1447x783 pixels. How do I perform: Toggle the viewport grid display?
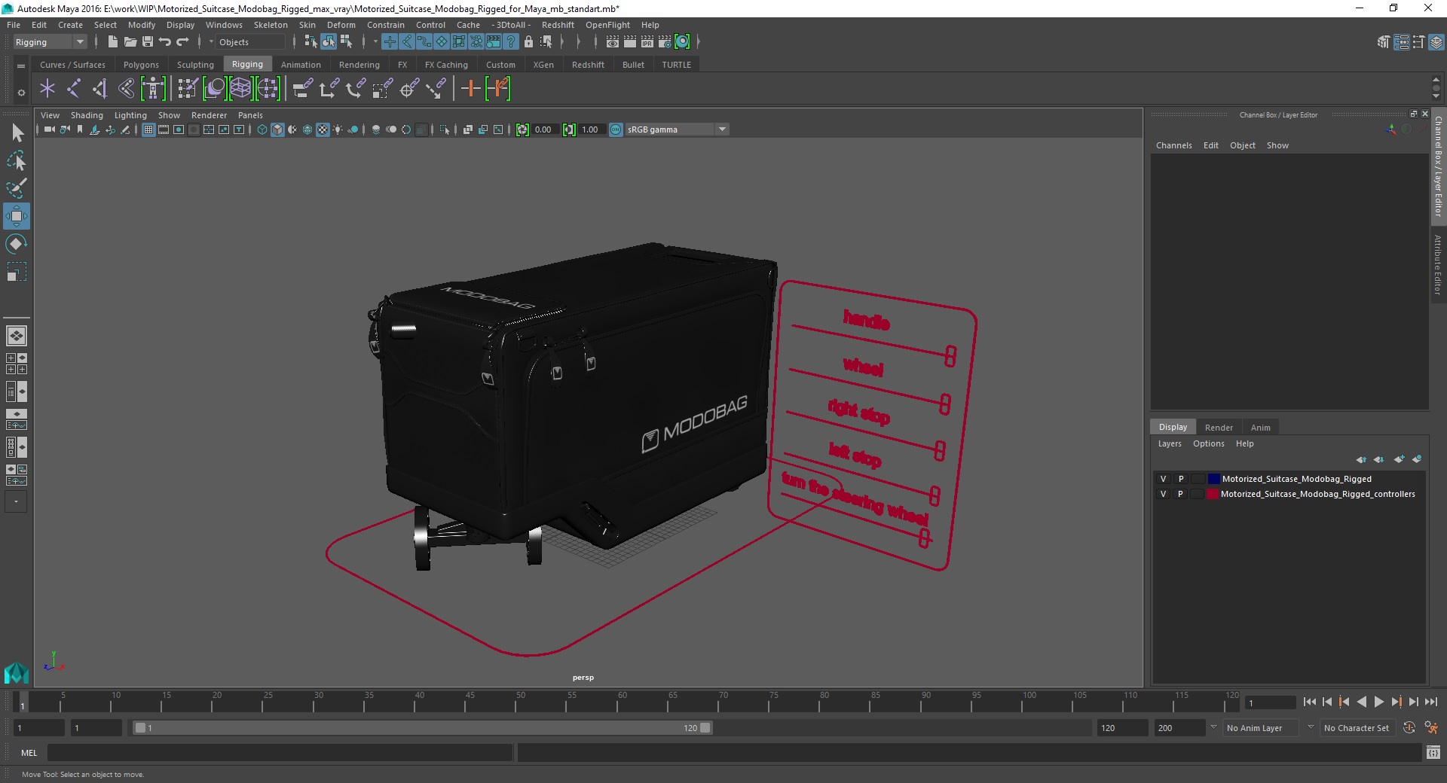148,129
